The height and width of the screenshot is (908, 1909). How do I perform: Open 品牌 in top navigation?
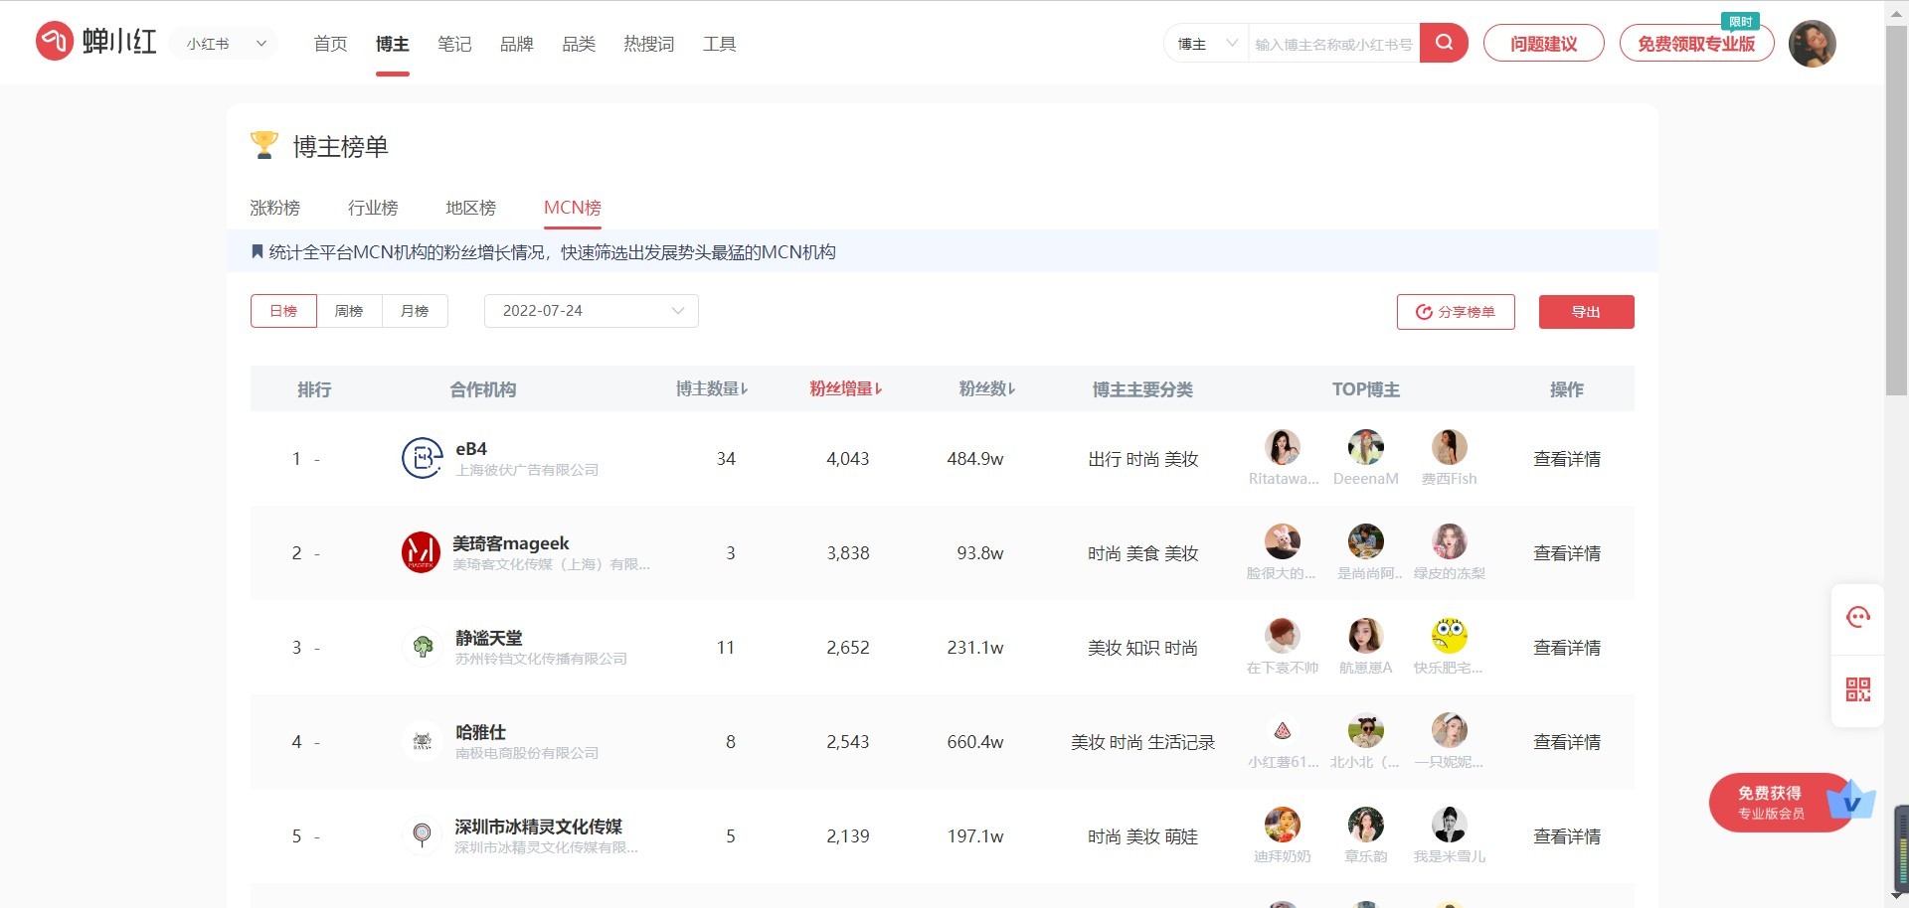[517, 44]
